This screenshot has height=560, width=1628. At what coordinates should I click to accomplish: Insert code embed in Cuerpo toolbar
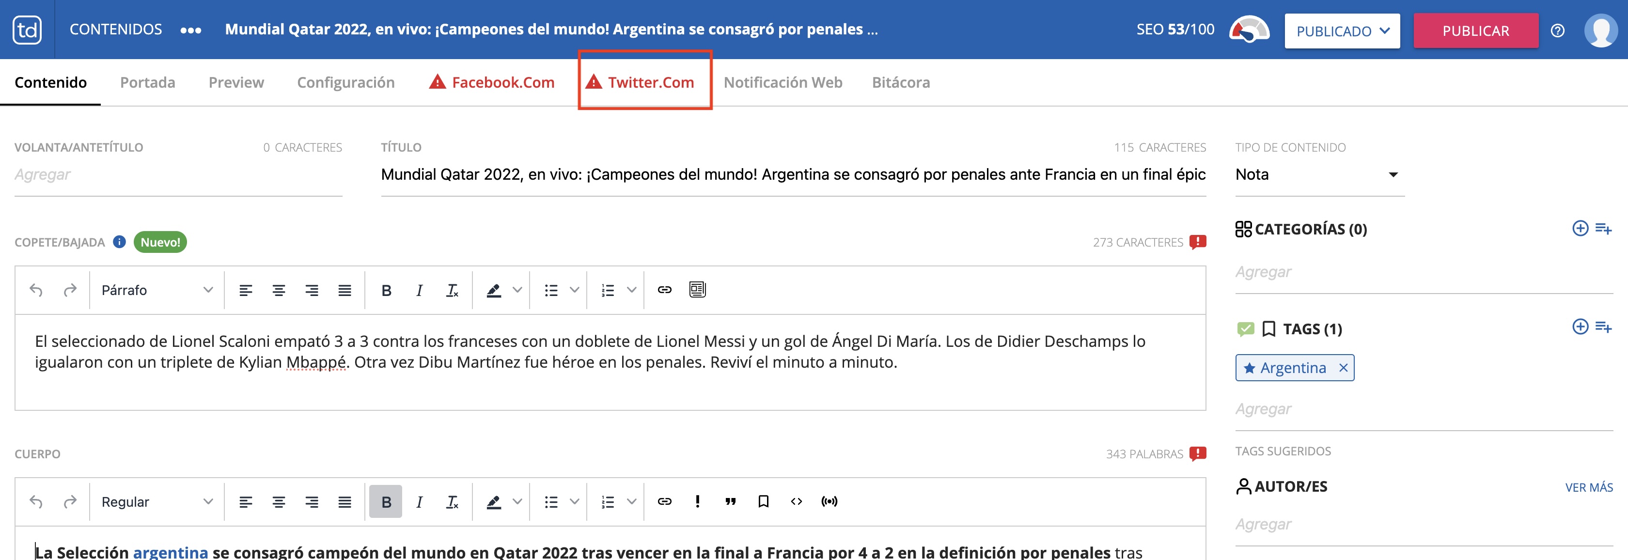[x=796, y=502]
